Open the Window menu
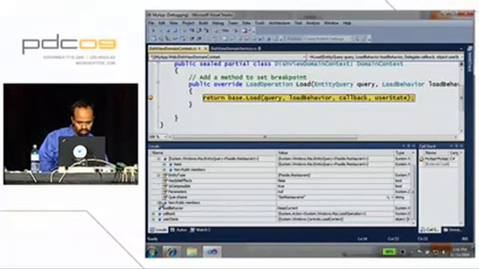Viewport: 479px width, 269px height. tap(331, 23)
